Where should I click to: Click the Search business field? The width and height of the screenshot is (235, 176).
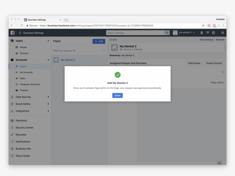(x=135, y=33)
